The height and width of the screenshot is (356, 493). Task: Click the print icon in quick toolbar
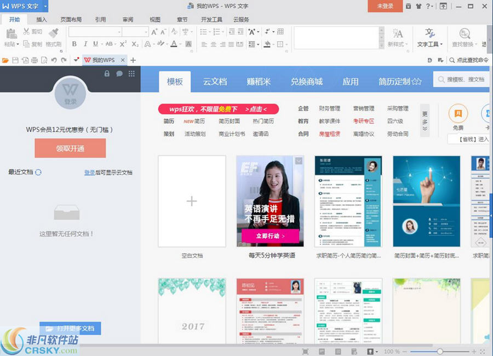click(35, 60)
